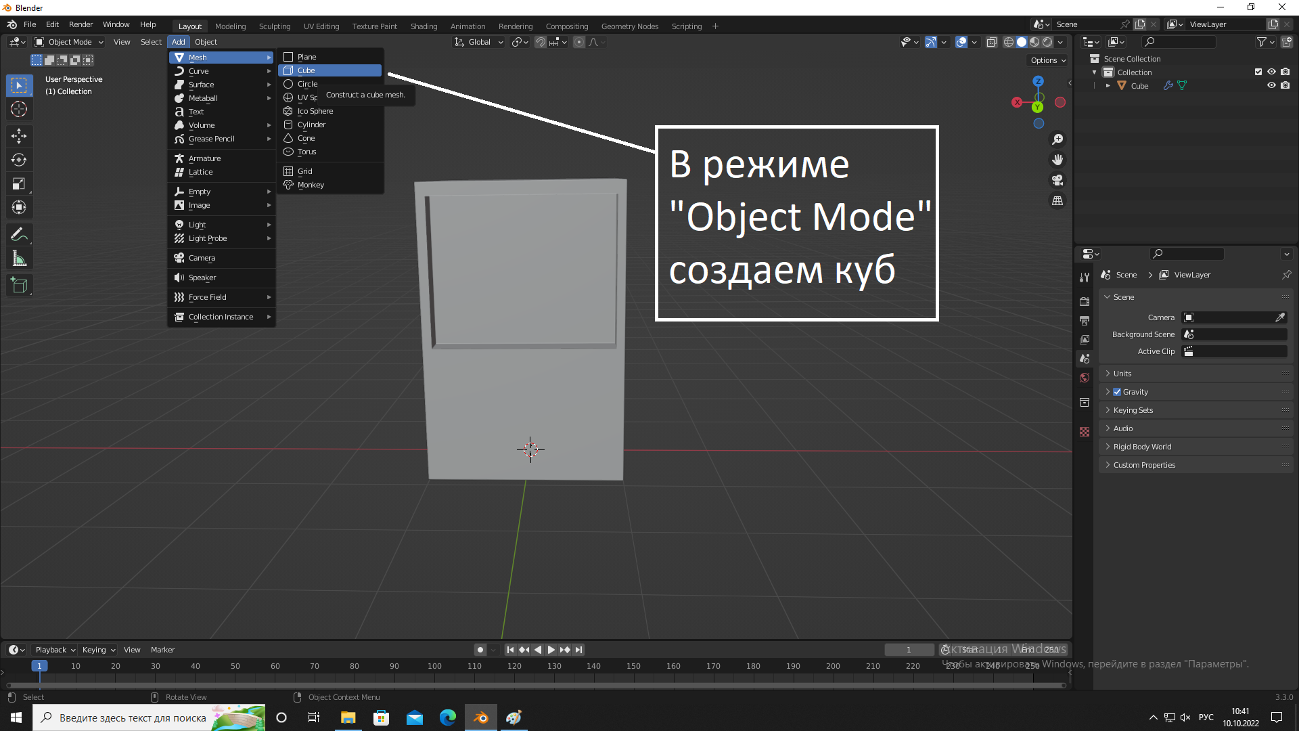Switch to the Shading workspace tab

pyautogui.click(x=424, y=26)
